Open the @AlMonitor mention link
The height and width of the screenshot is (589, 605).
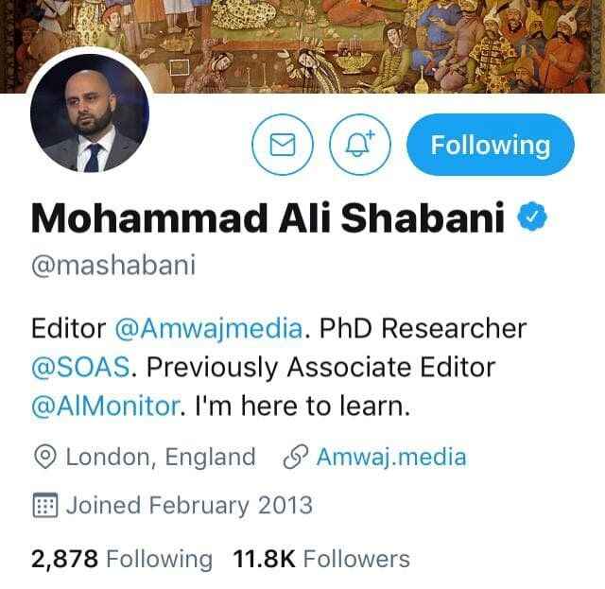pyautogui.click(x=105, y=406)
